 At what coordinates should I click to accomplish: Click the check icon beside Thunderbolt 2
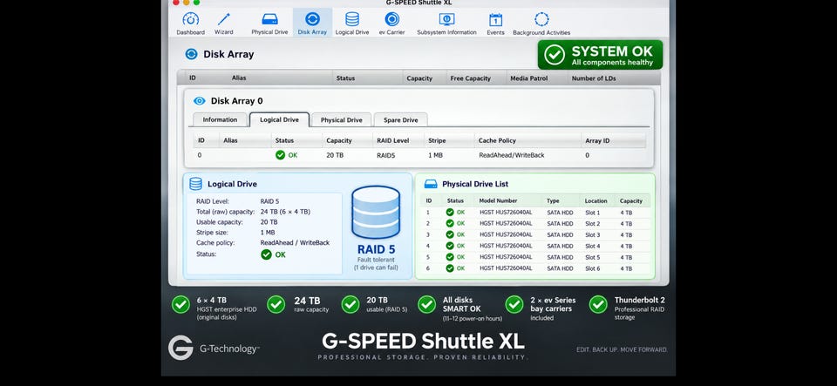pos(598,304)
